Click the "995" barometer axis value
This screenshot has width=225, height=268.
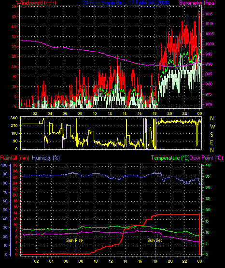(209, 54)
